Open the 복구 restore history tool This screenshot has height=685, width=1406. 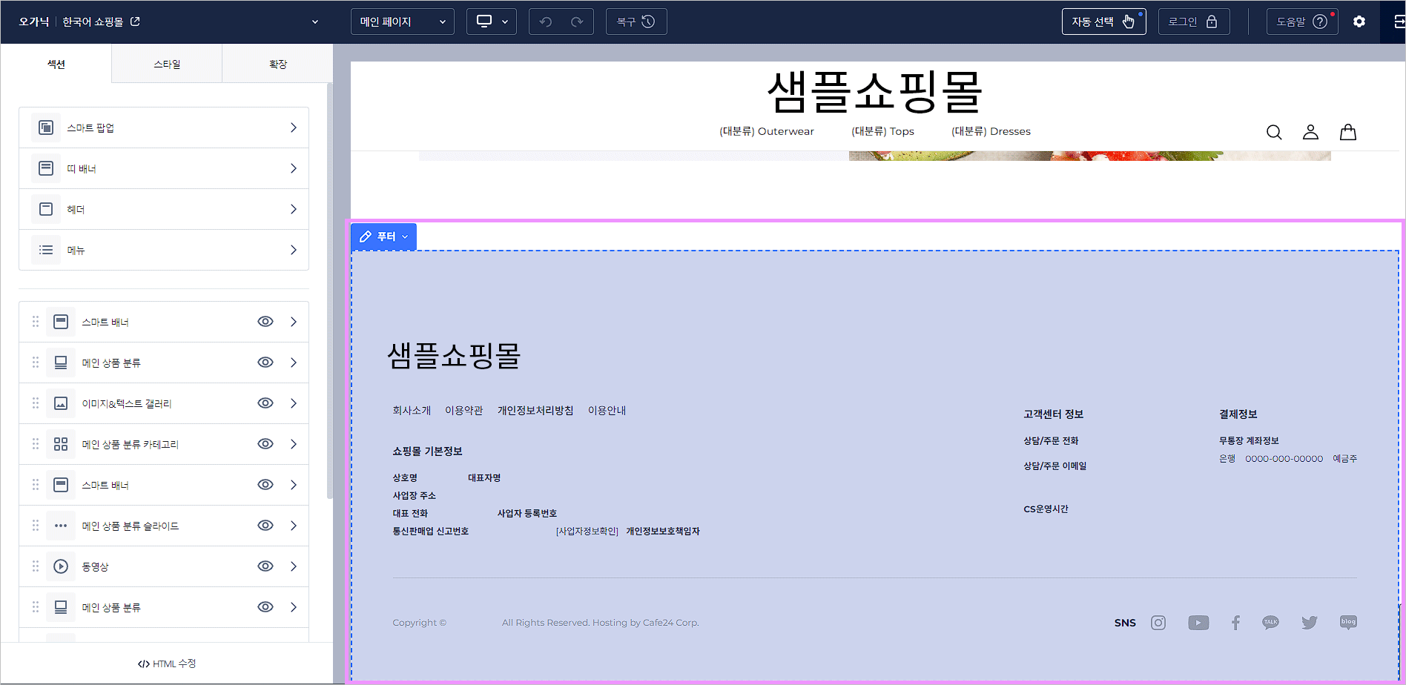pos(636,21)
